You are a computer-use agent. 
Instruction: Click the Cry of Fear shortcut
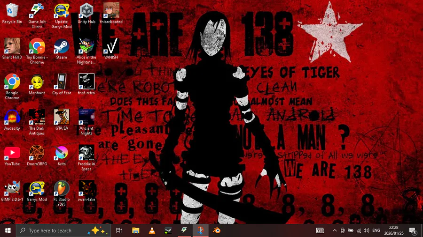pyautogui.click(x=62, y=84)
